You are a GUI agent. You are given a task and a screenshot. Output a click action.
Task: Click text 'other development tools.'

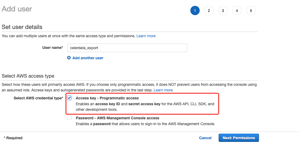point(96,109)
